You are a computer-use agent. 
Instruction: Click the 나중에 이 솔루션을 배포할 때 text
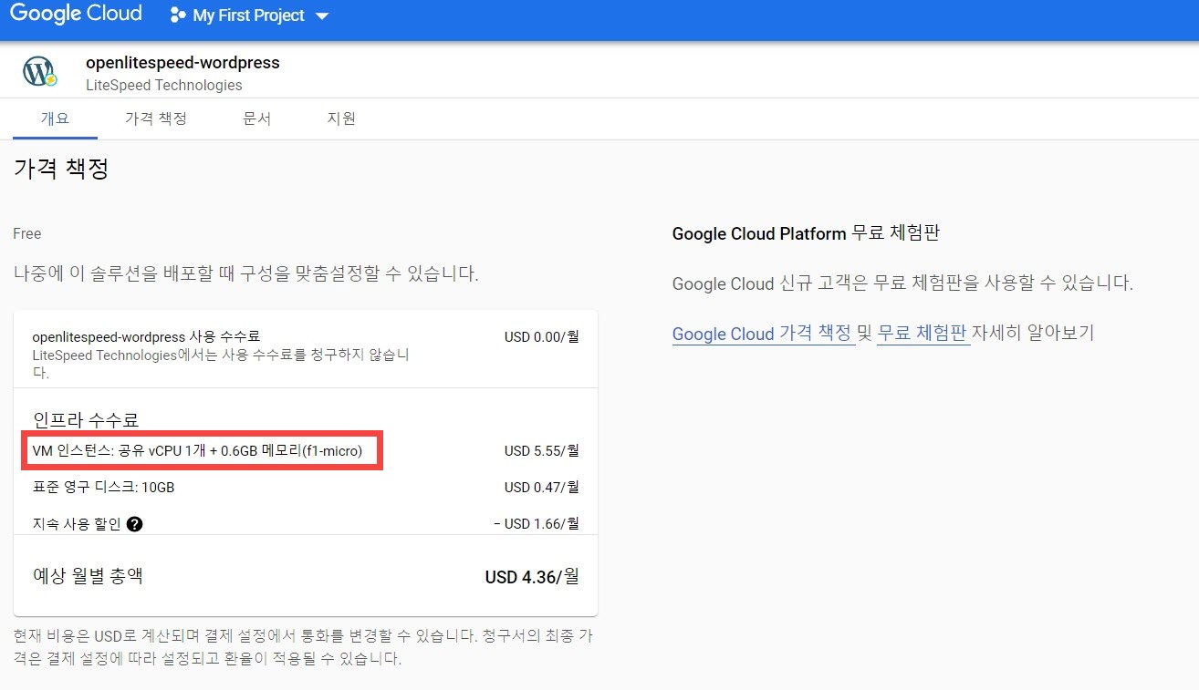pos(245,273)
